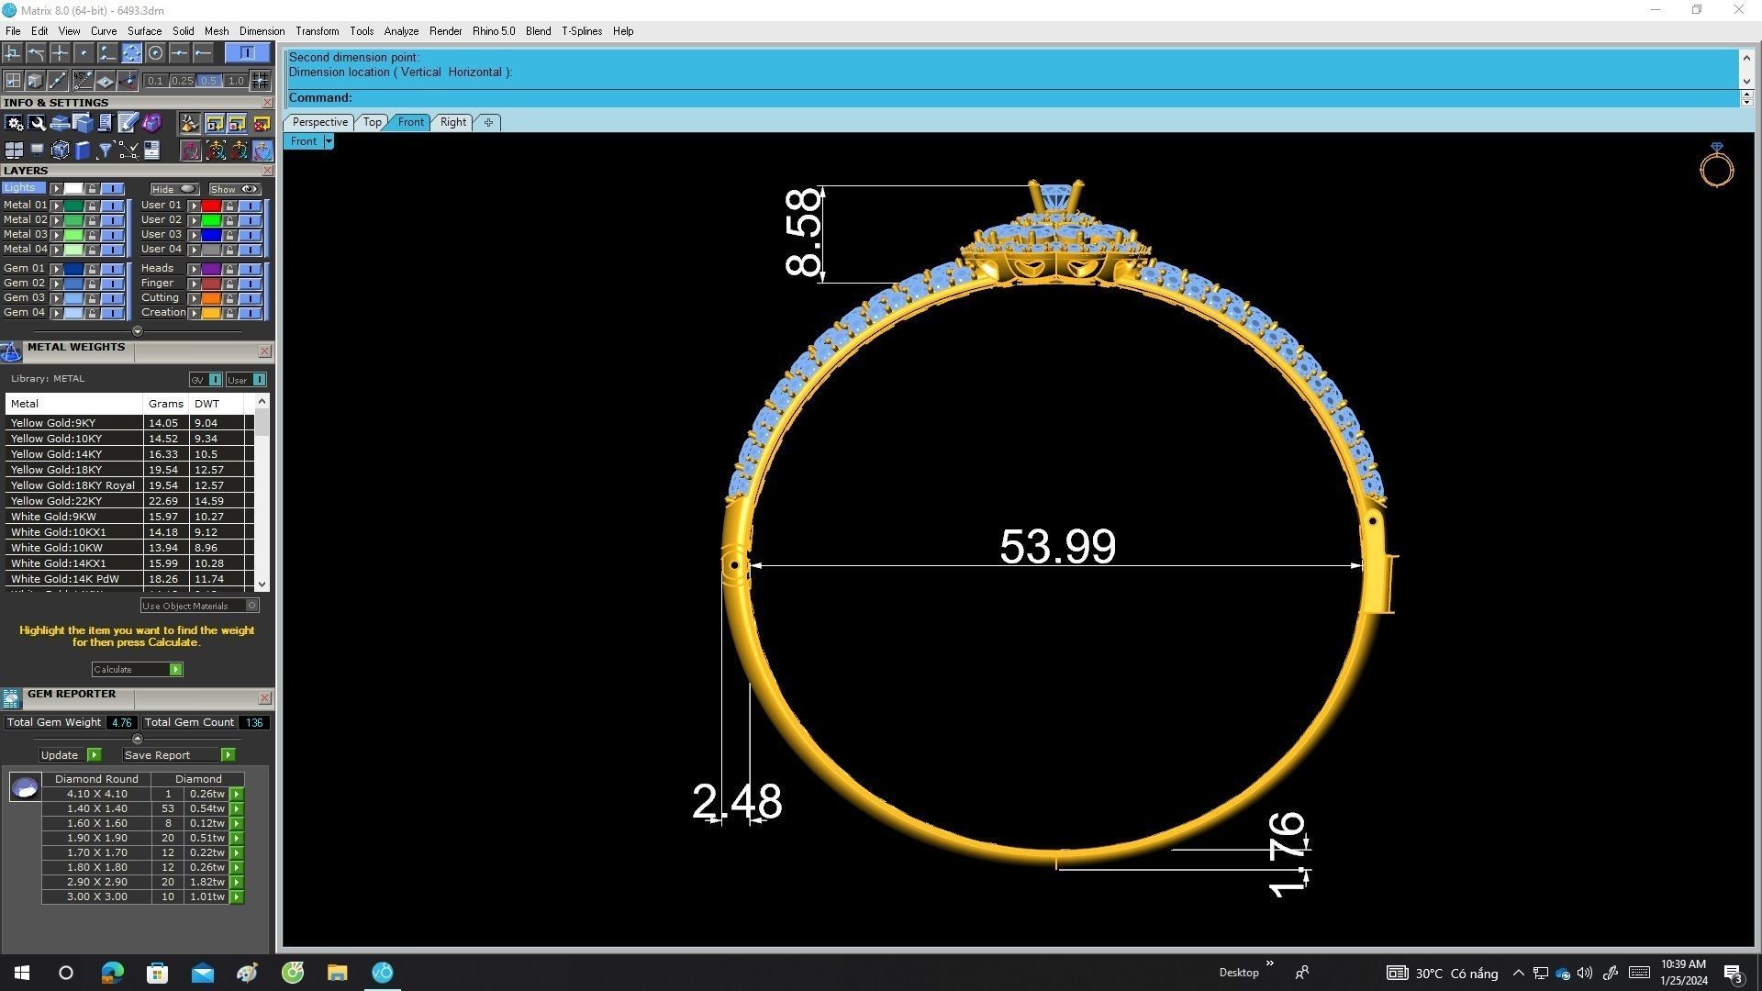Screen dimensions: 1762x991
Task: Click the Calculate button
Action: (x=138, y=670)
